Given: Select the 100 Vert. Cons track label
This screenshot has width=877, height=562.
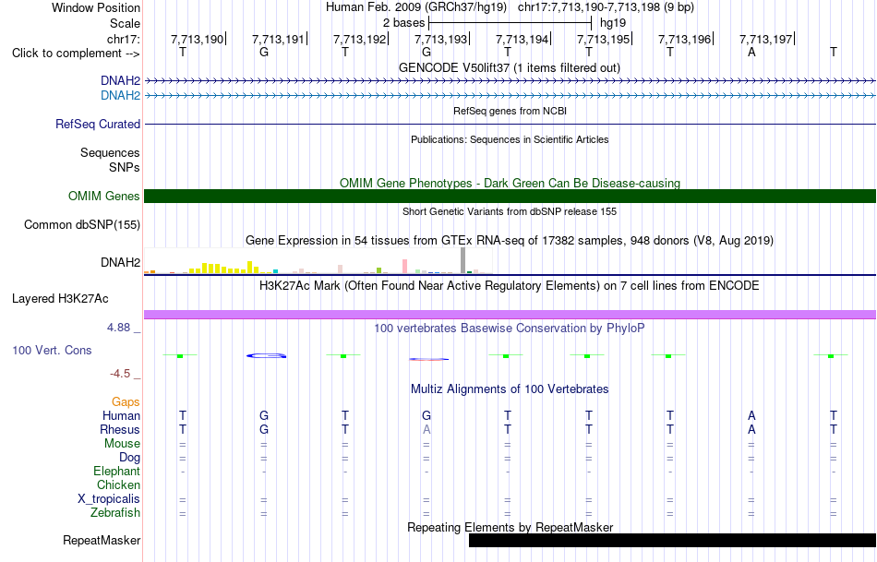Looking at the screenshot, I should pyautogui.click(x=52, y=351).
